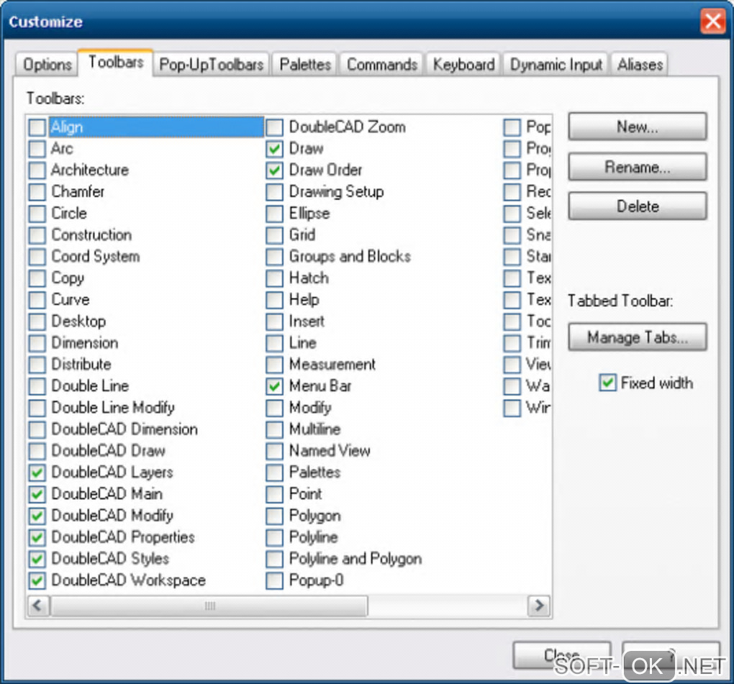Select the Aliases tab
Screen dimensions: 734x684
640,64
